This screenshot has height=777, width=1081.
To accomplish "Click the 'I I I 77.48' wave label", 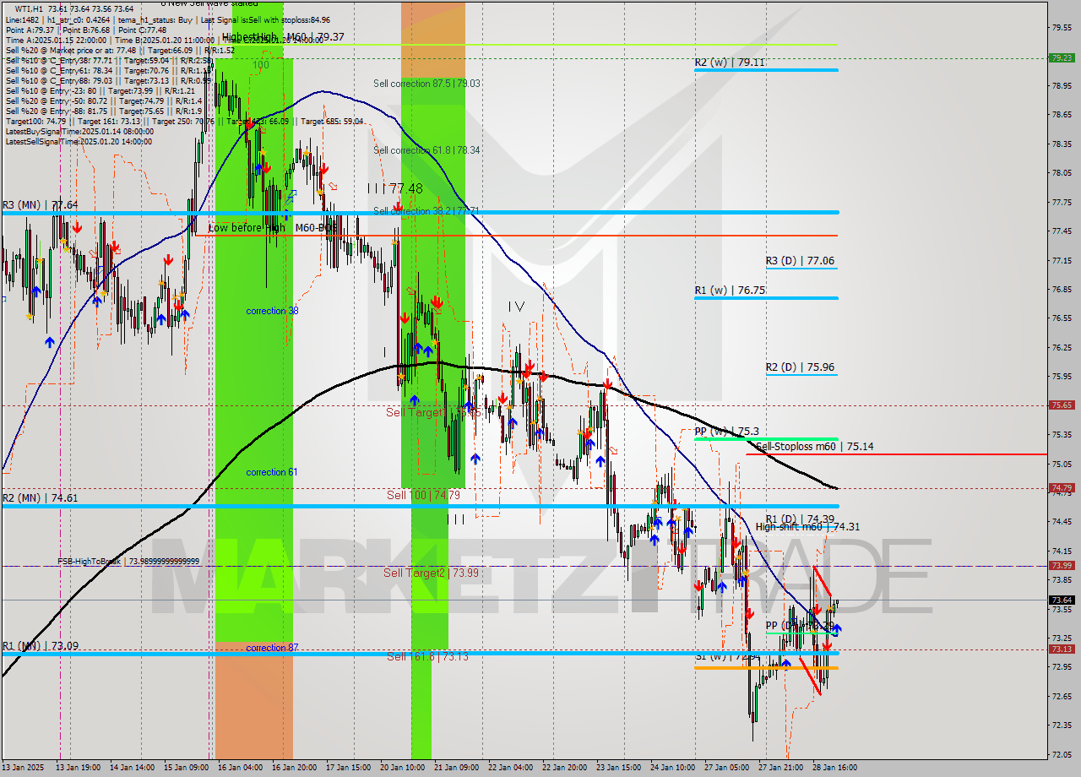I will [x=394, y=188].
